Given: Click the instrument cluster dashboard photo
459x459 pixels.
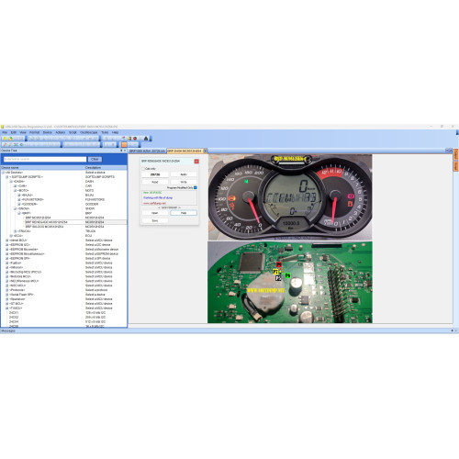Looking at the screenshot, I should click(x=290, y=197).
